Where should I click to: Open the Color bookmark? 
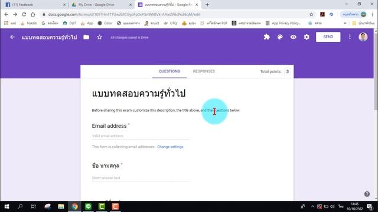coord(105,23)
